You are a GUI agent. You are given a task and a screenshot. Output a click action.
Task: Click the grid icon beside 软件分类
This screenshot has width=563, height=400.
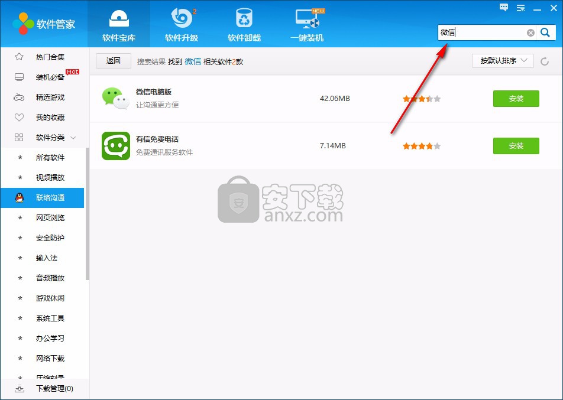point(19,138)
